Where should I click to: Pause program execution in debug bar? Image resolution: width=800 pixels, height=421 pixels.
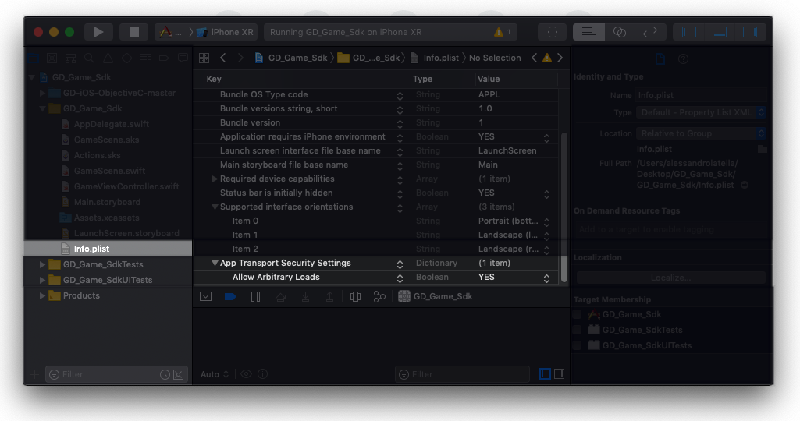coord(256,296)
